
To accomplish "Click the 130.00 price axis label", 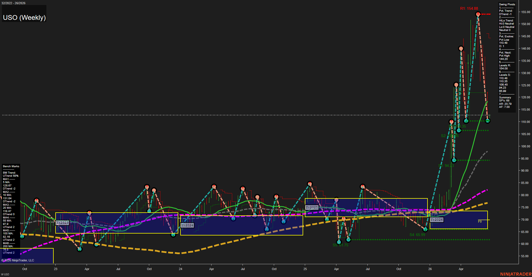I will pos(526,73).
